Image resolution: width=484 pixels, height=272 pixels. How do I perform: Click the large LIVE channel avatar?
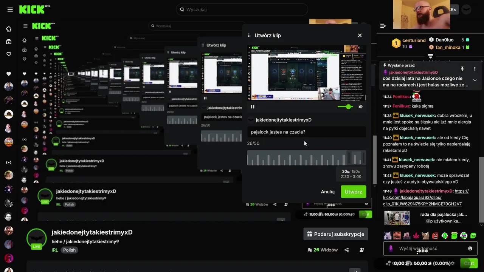(x=36, y=239)
